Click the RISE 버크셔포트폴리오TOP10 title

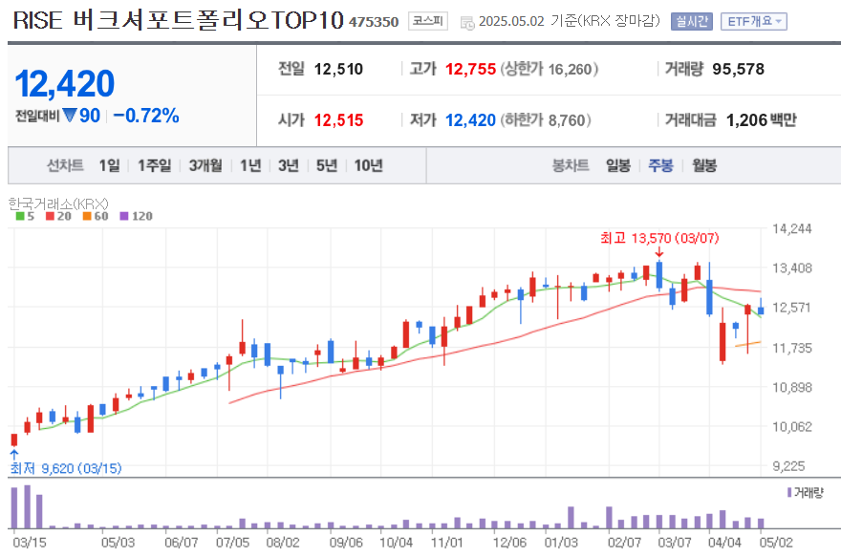point(178,20)
